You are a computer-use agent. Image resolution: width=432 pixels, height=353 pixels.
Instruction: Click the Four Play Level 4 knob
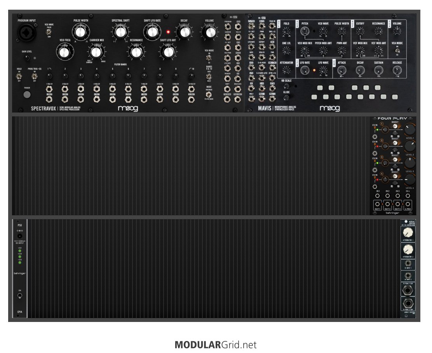pos(410,179)
